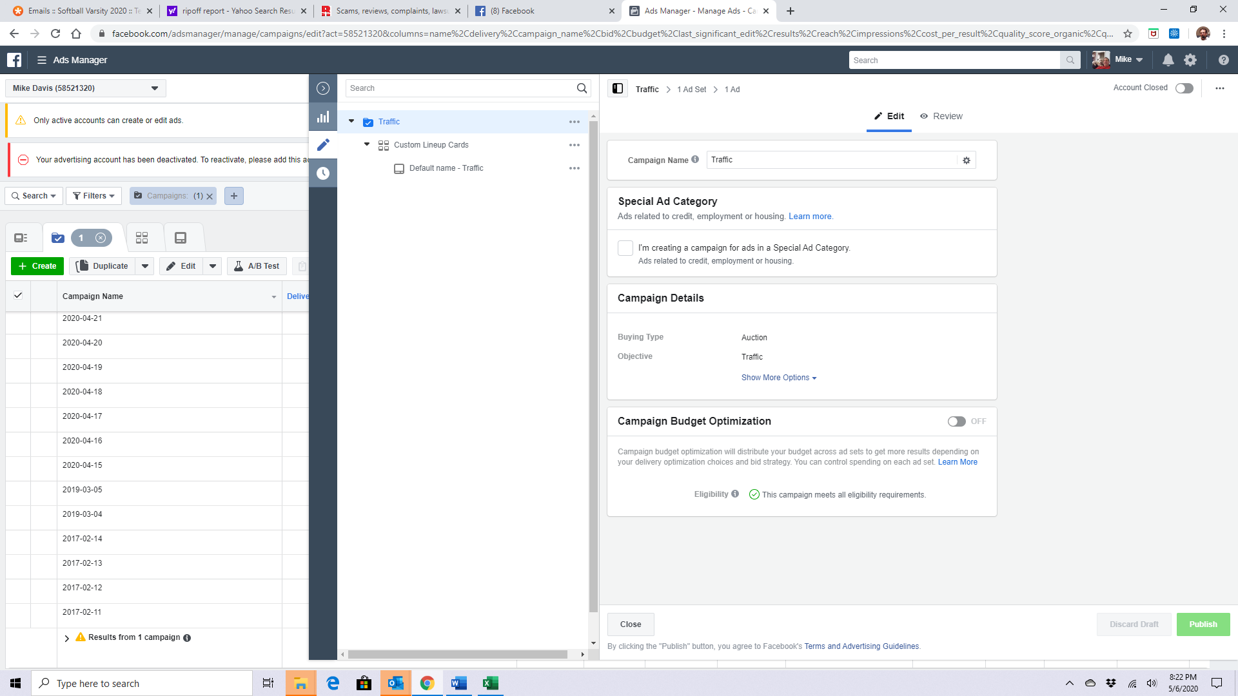This screenshot has width=1238, height=696.
Task: Open Excel from the taskbar
Action: 491,683
